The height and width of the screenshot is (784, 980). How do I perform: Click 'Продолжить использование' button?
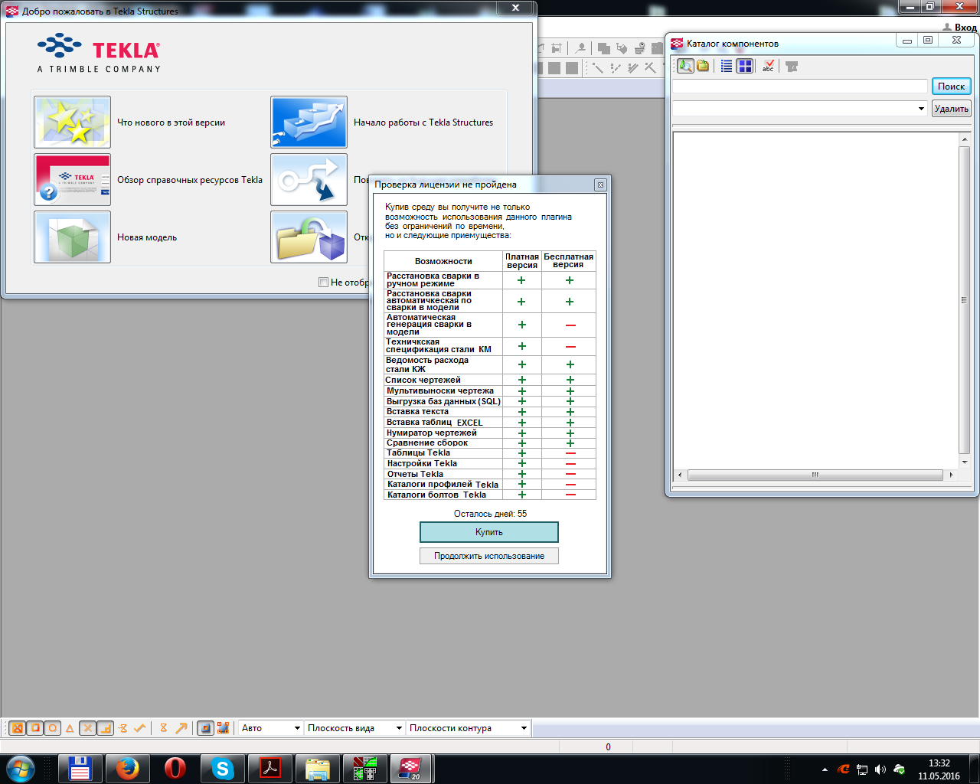pos(489,556)
